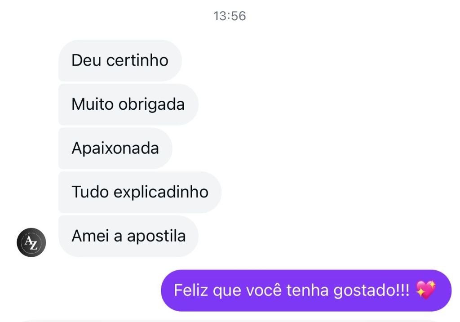Tap the AZ profile avatar
The image size is (460, 322).
pyautogui.click(x=31, y=242)
